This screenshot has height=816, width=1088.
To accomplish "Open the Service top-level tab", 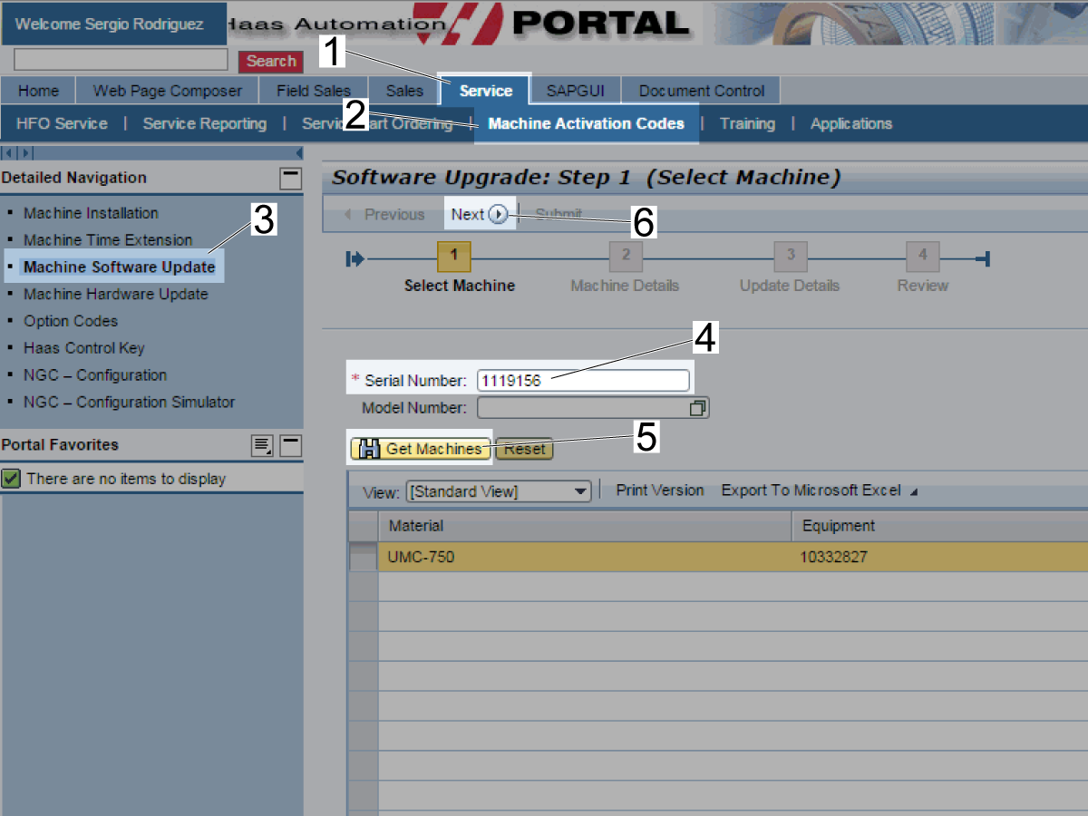I will pyautogui.click(x=485, y=91).
